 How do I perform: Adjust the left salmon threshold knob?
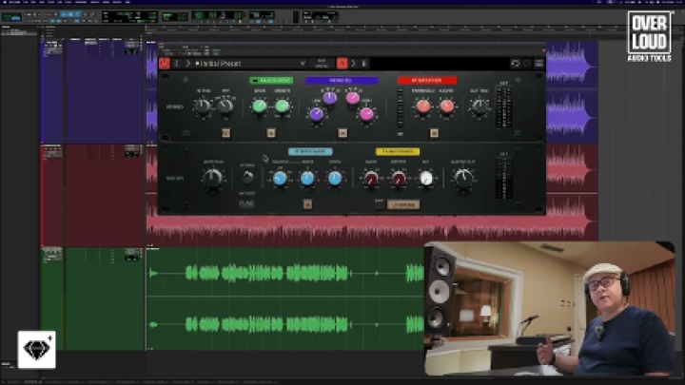click(422, 106)
